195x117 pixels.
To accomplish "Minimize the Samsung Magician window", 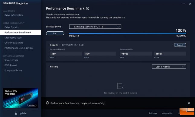I will pos(184,4).
